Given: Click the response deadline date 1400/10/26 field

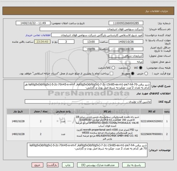Looking at the screenshot, I should [126, 42].
